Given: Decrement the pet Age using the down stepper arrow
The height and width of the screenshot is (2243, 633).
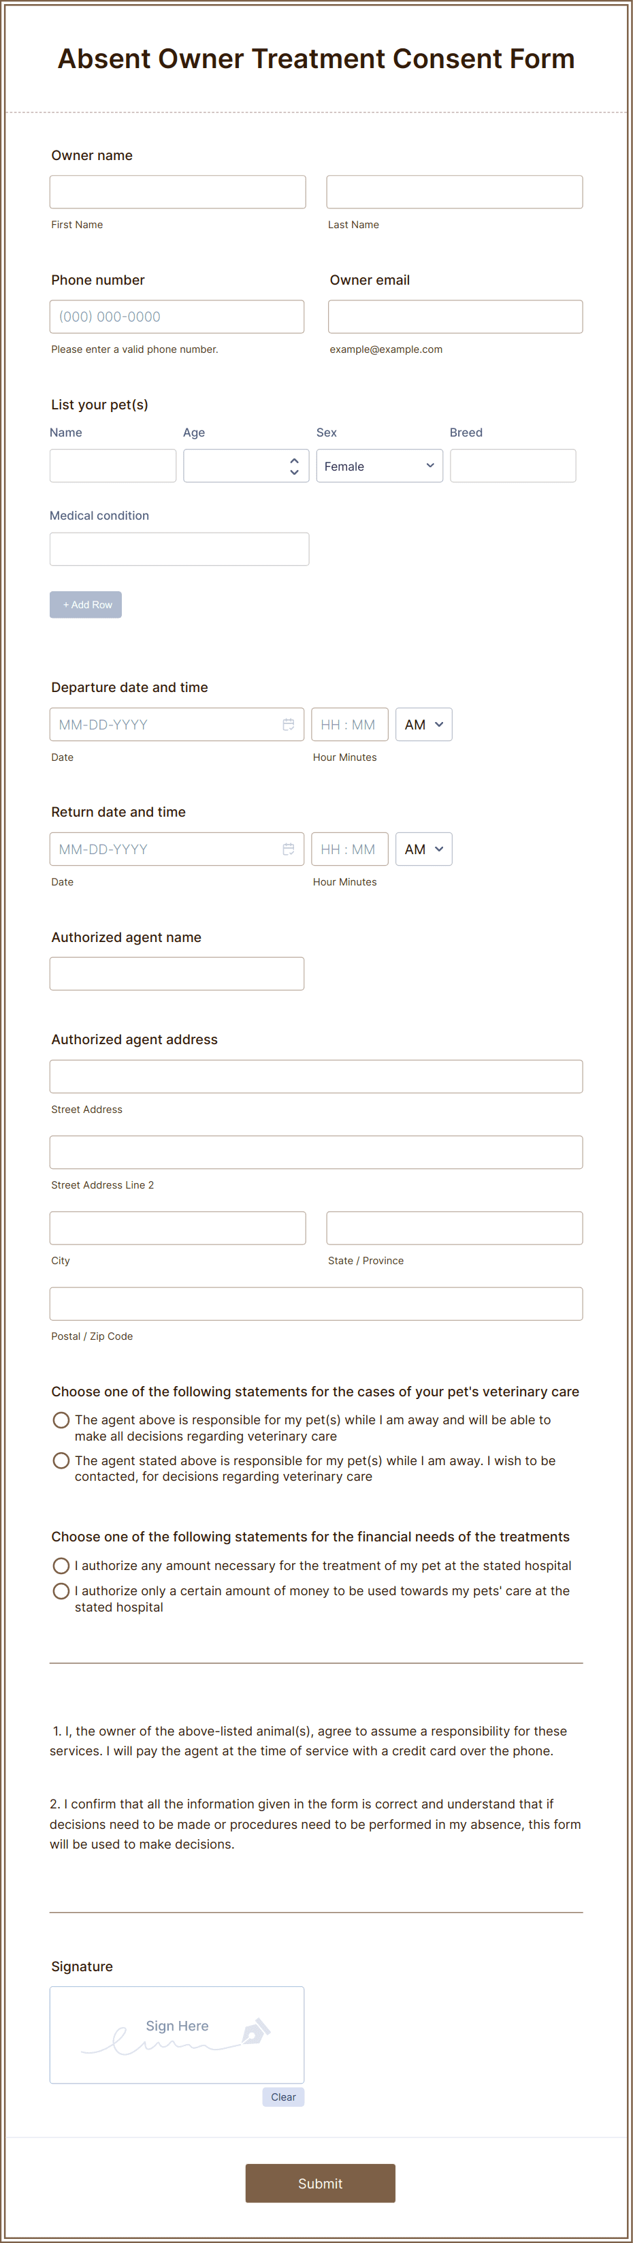Looking at the screenshot, I should (294, 472).
